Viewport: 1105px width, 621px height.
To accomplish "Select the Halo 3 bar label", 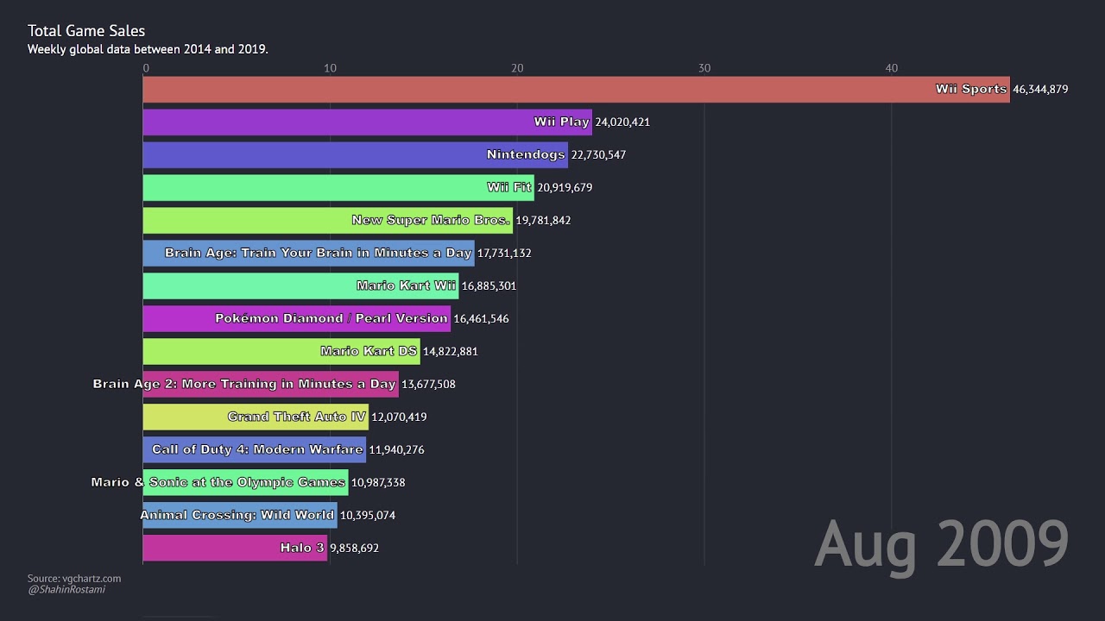I will pyautogui.click(x=302, y=548).
